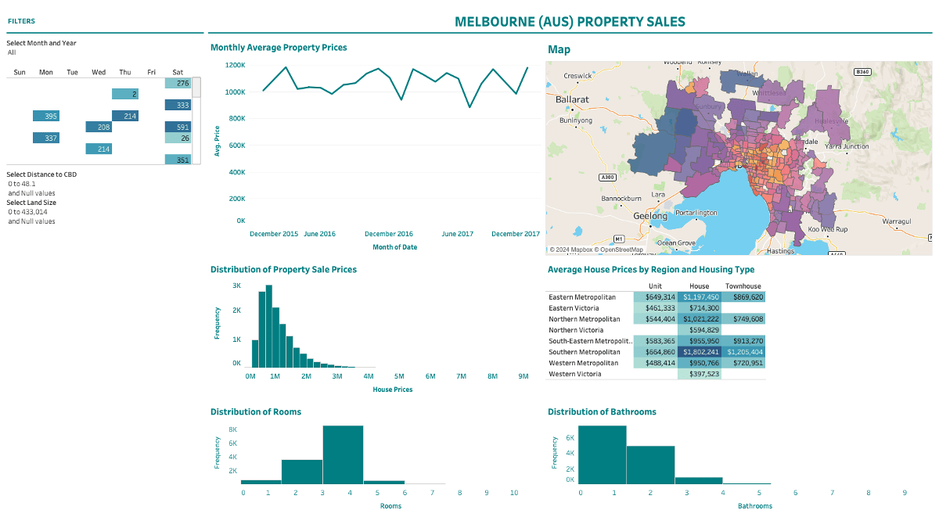
Task: Select the calendar cell showing 276
Action: (x=178, y=83)
